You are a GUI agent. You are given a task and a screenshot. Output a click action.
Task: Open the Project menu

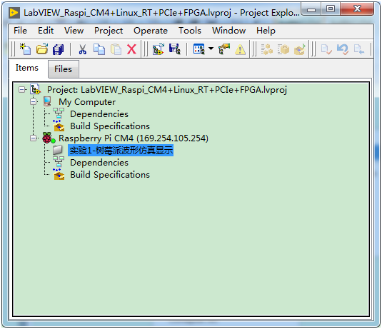109,31
